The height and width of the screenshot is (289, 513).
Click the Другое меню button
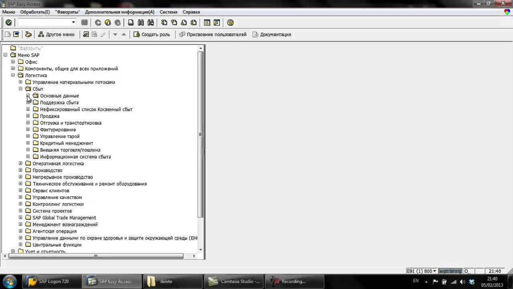(56, 35)
